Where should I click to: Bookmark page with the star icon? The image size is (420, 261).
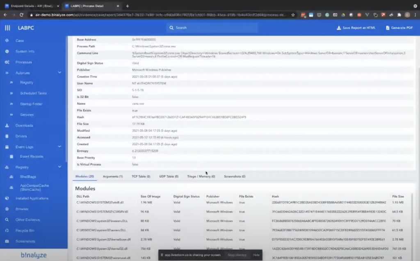(293, 15)
